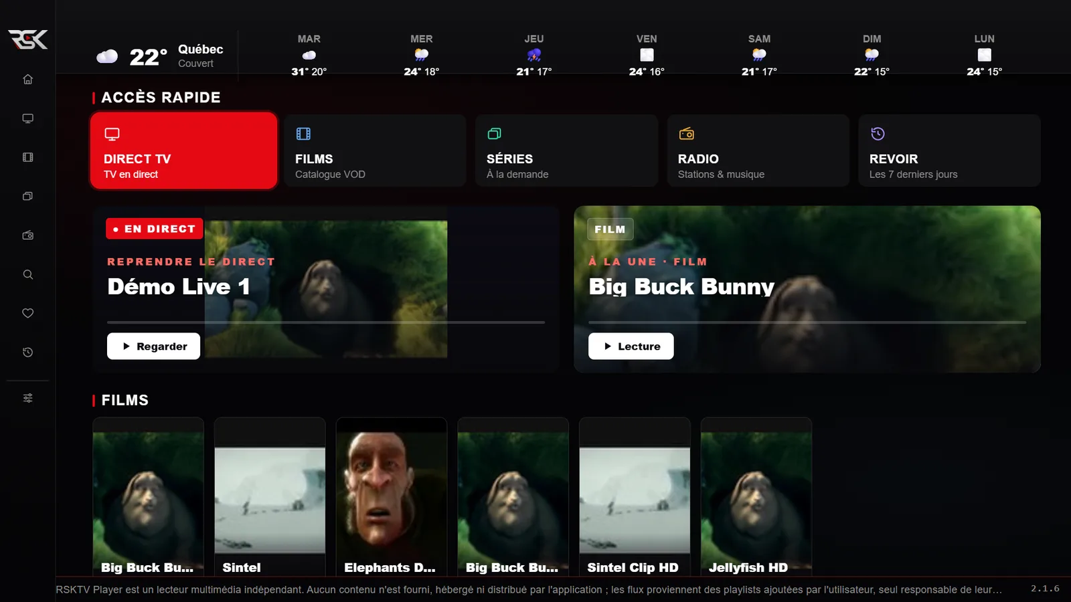The height and width of the screenshot is (602, 1071).
Task: Open the History clock icon in the sidebar
Action: [27, 353]
